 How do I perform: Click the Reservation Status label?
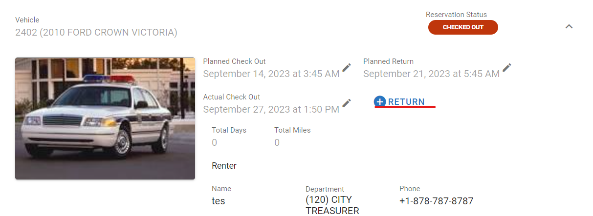(x=456, y=15)
